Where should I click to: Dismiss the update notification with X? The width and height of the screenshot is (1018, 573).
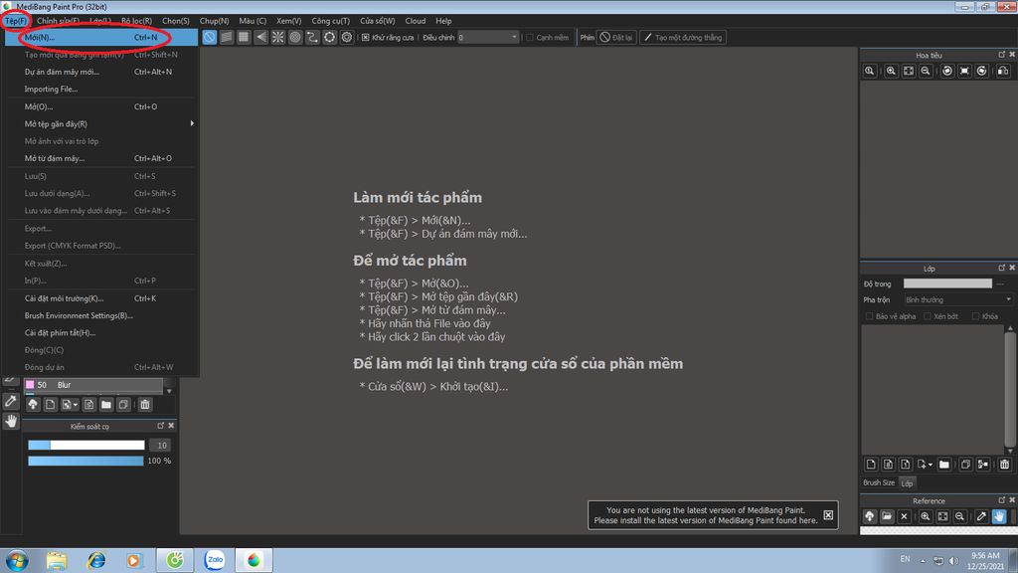[x=828, y=515]
